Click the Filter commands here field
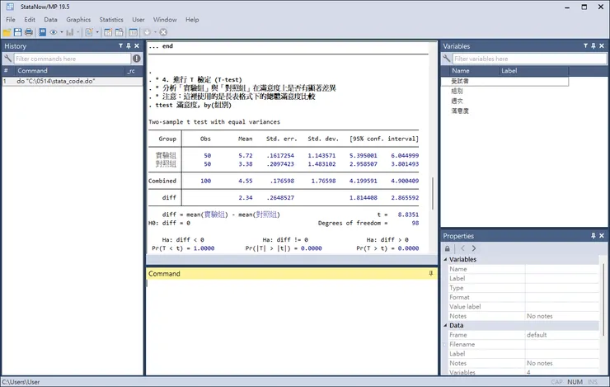Viewport: 610px width, 387px height. click(73, 59)
